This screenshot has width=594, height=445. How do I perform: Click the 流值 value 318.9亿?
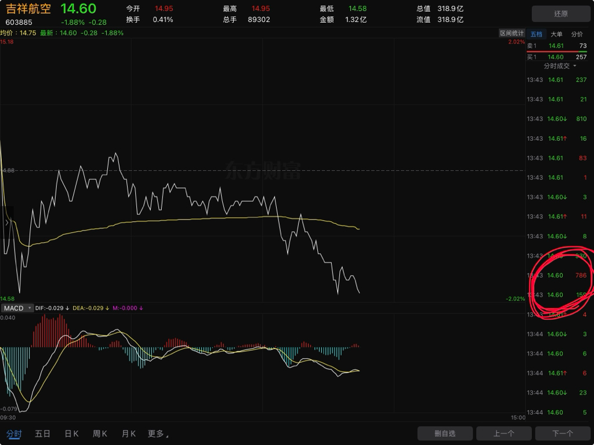click(450, 20)
